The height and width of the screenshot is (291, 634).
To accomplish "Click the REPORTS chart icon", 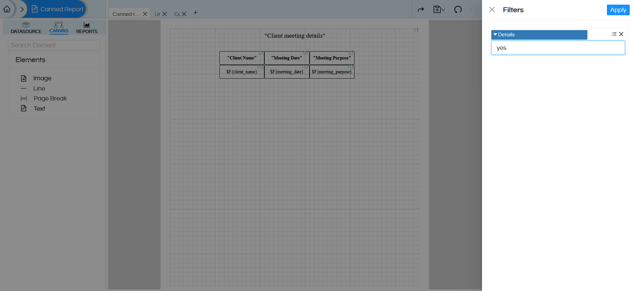I will [x=87, y=25].
